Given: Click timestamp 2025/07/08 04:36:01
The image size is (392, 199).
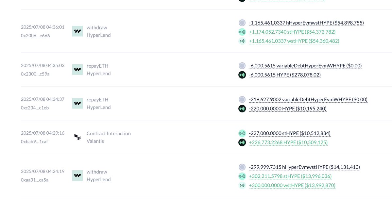Looking at the screenshot, I should [x=43, y=27].
